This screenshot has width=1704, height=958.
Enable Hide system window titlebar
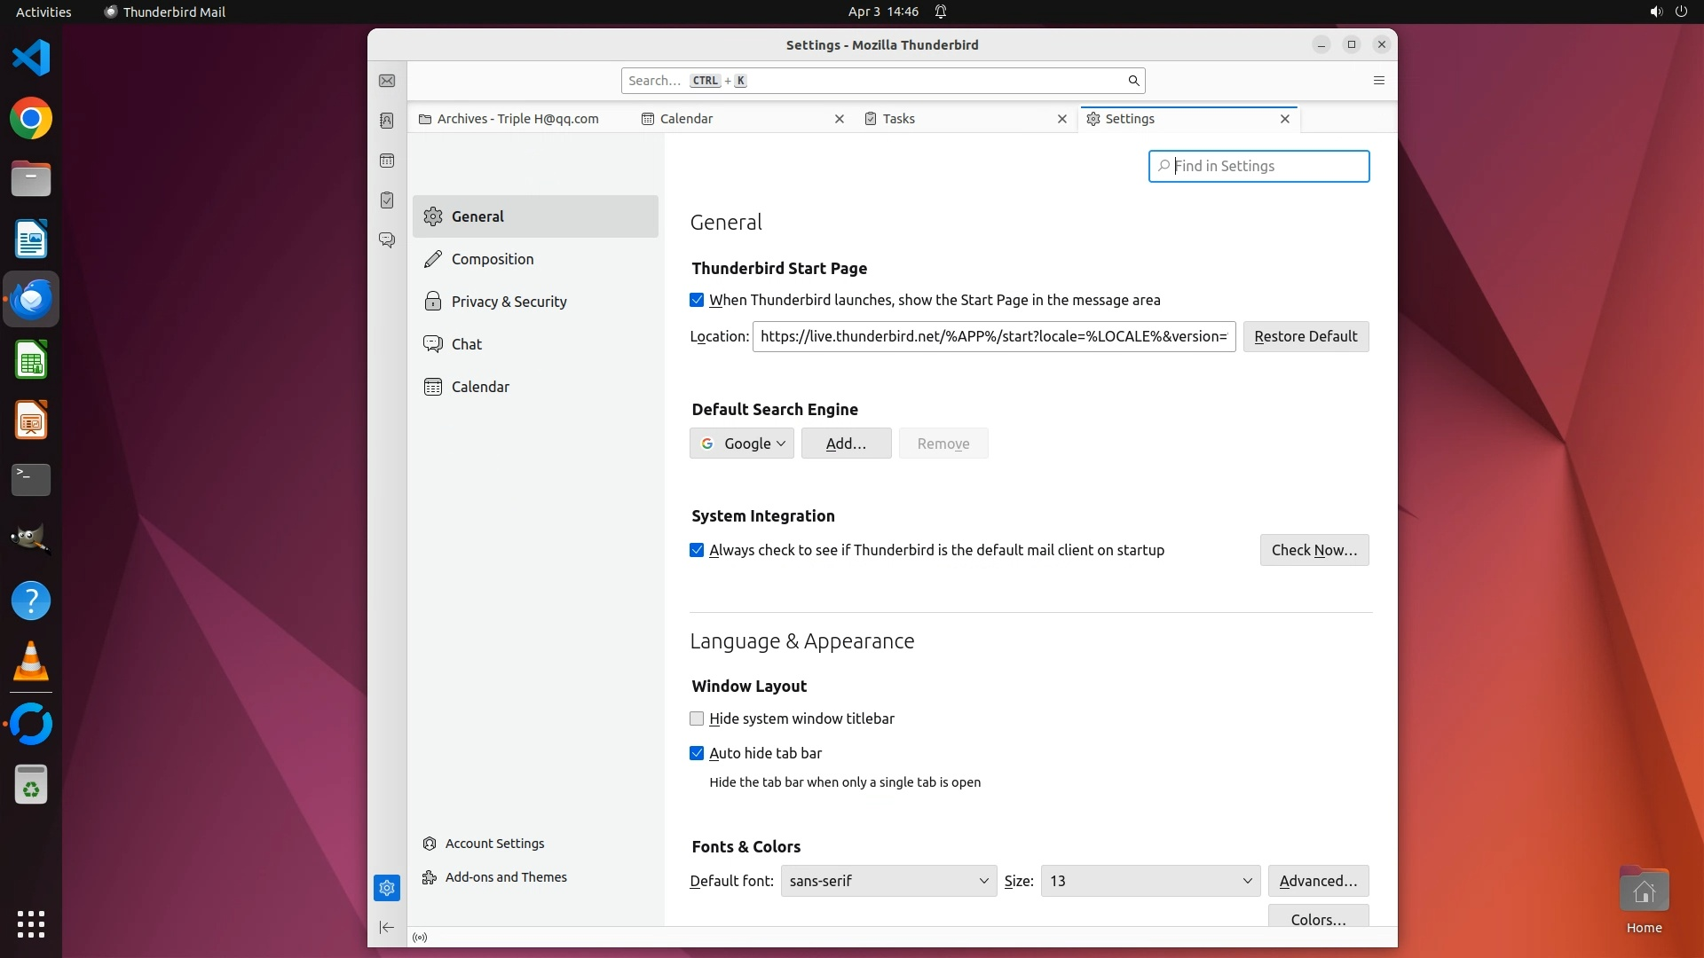click(x=697, y=719)
